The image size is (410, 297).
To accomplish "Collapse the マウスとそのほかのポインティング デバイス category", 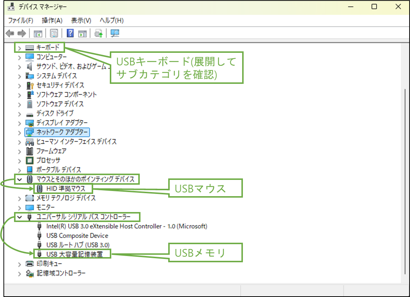I will pyautogui.click(x=19, y=179).
